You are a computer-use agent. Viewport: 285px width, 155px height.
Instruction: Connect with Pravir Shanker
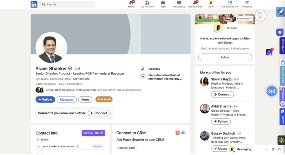click(x=99, y=113)
